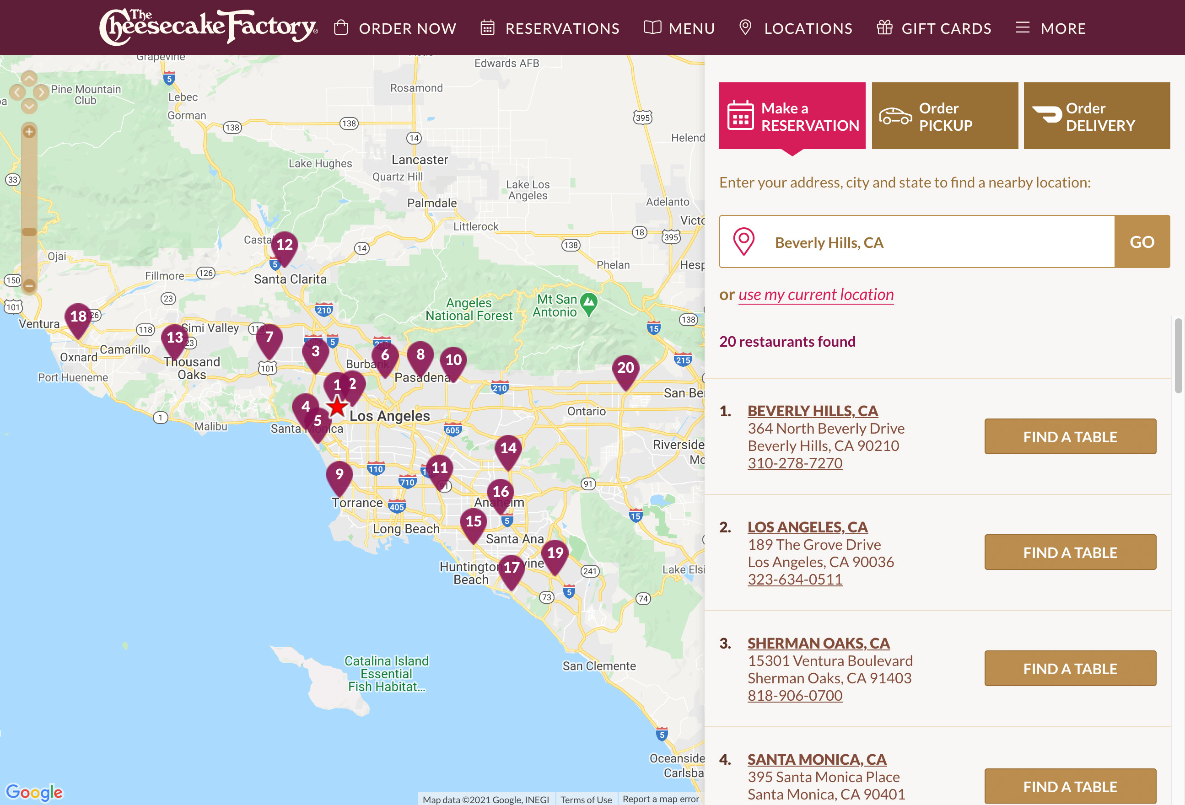Open the map Terms of Use link
The height and width of the screenshot is (805, 1185).
pyautogui.click(x=586, y=800)
